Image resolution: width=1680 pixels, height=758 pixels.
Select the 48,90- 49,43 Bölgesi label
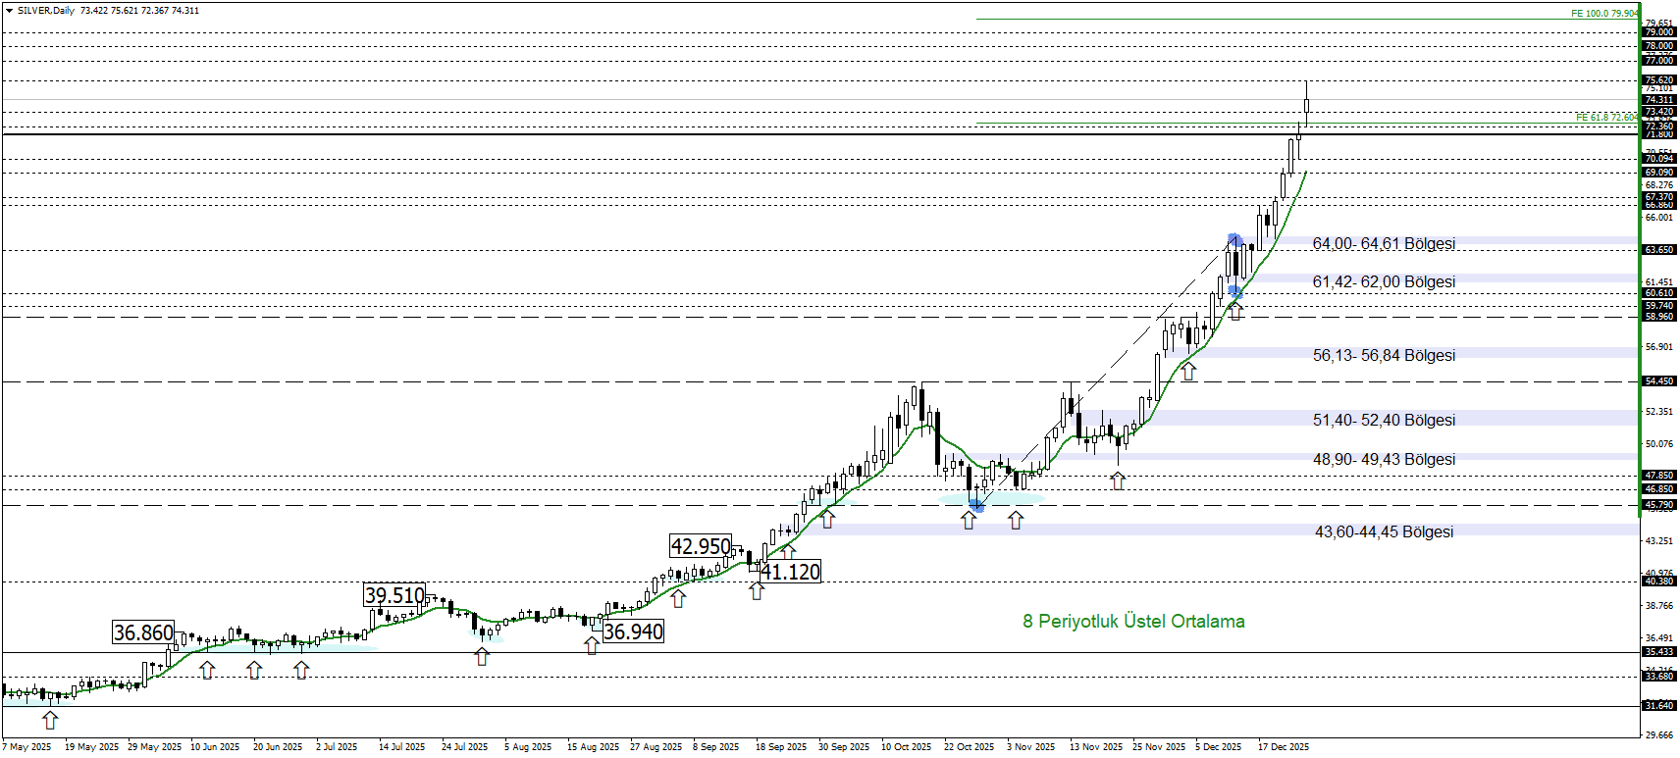pos(1384,459)
